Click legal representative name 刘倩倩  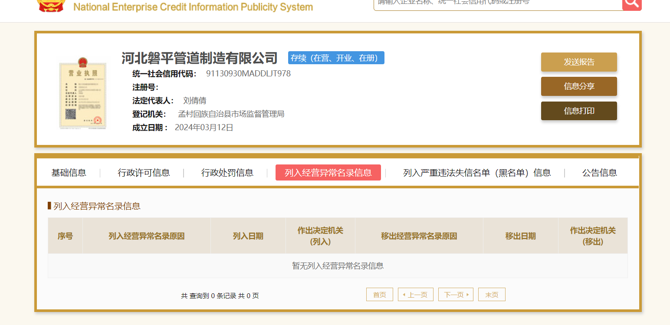click(195, 101)
